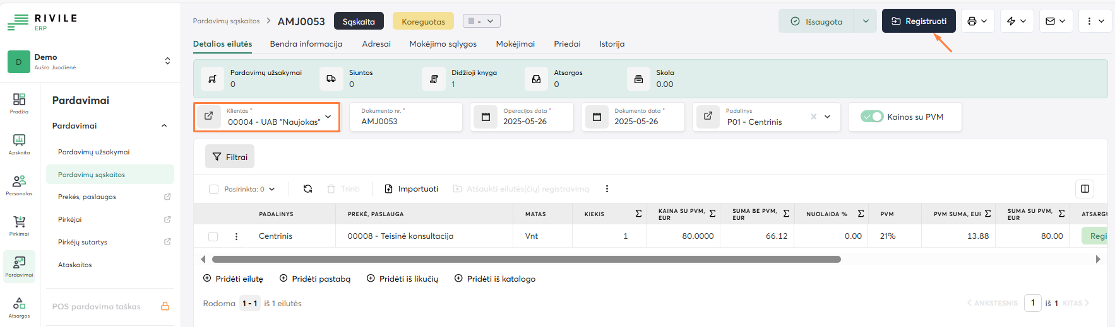This screenshot has height=327, width=1115.
Task: Open the print options icon
Action: coord(972,21)
